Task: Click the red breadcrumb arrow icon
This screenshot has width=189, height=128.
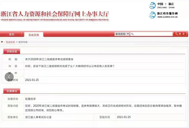Action: (x=2, y=42)
